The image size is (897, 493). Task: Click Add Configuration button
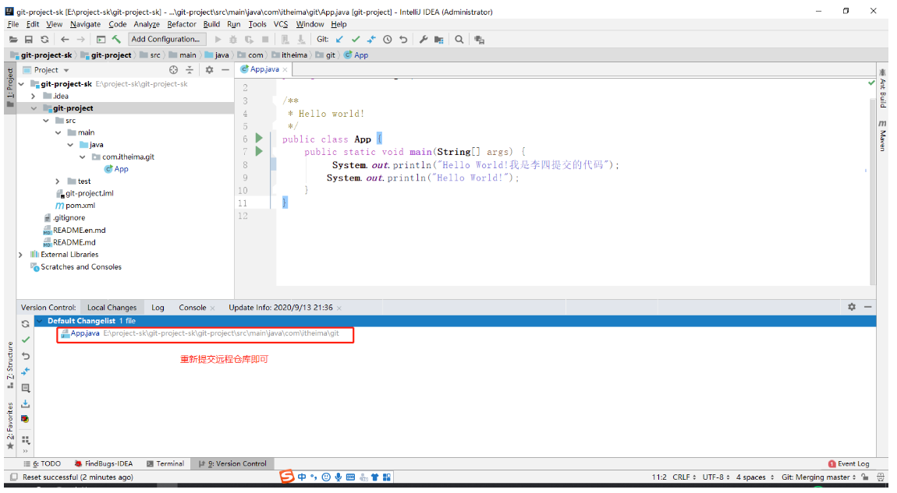click(x=166, y=39)
